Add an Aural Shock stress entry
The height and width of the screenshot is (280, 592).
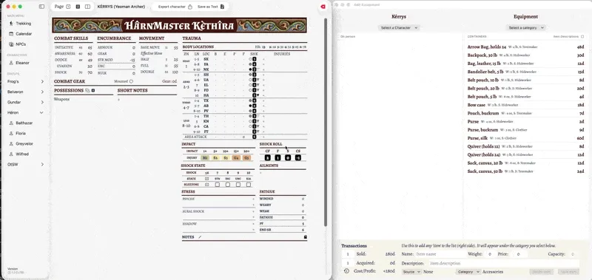click(253, 211)
